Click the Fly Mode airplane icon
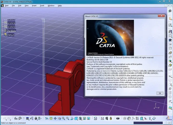Image resolution: width=173 pixels, height=125 pixels. click(47, 119)
